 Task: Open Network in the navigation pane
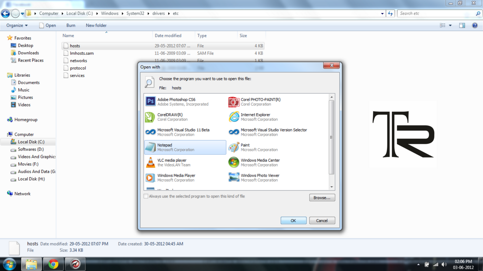tap(22, 194)
